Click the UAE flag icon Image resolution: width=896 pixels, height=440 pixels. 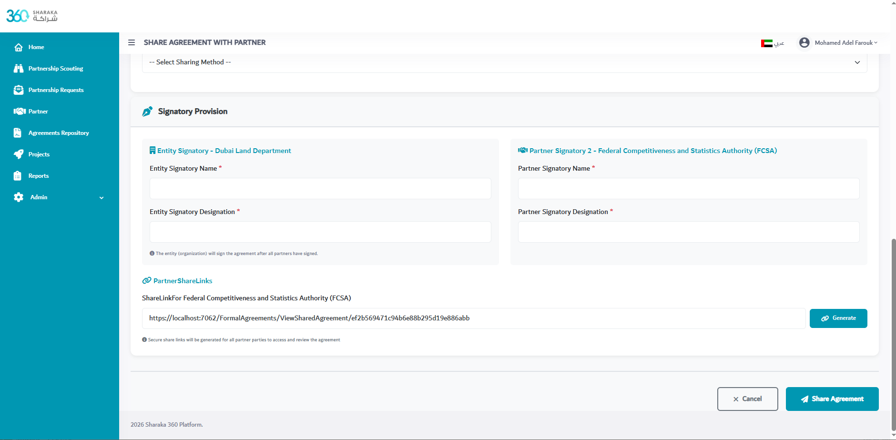(x=767, y=43)
